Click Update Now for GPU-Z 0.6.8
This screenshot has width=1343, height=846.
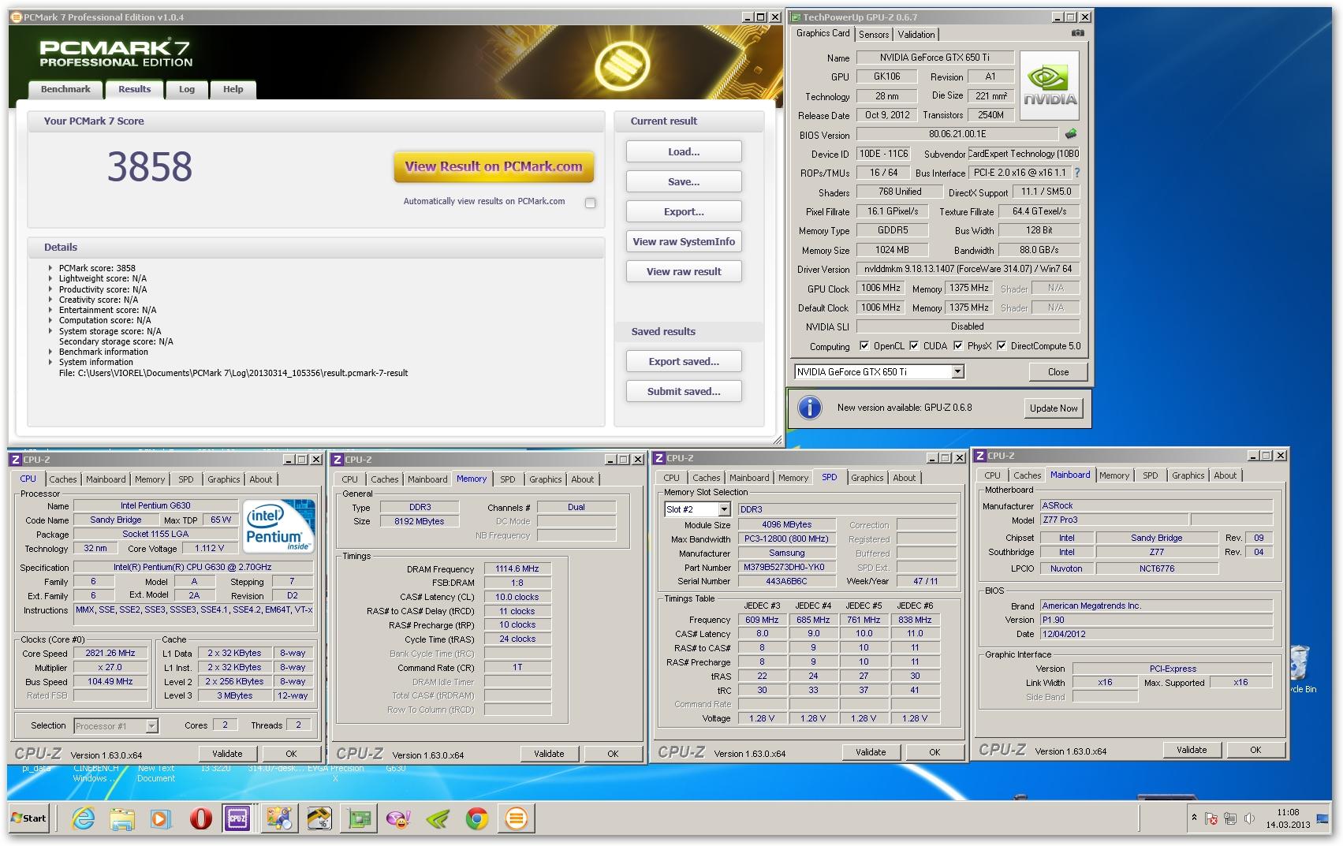point(1054,408)
